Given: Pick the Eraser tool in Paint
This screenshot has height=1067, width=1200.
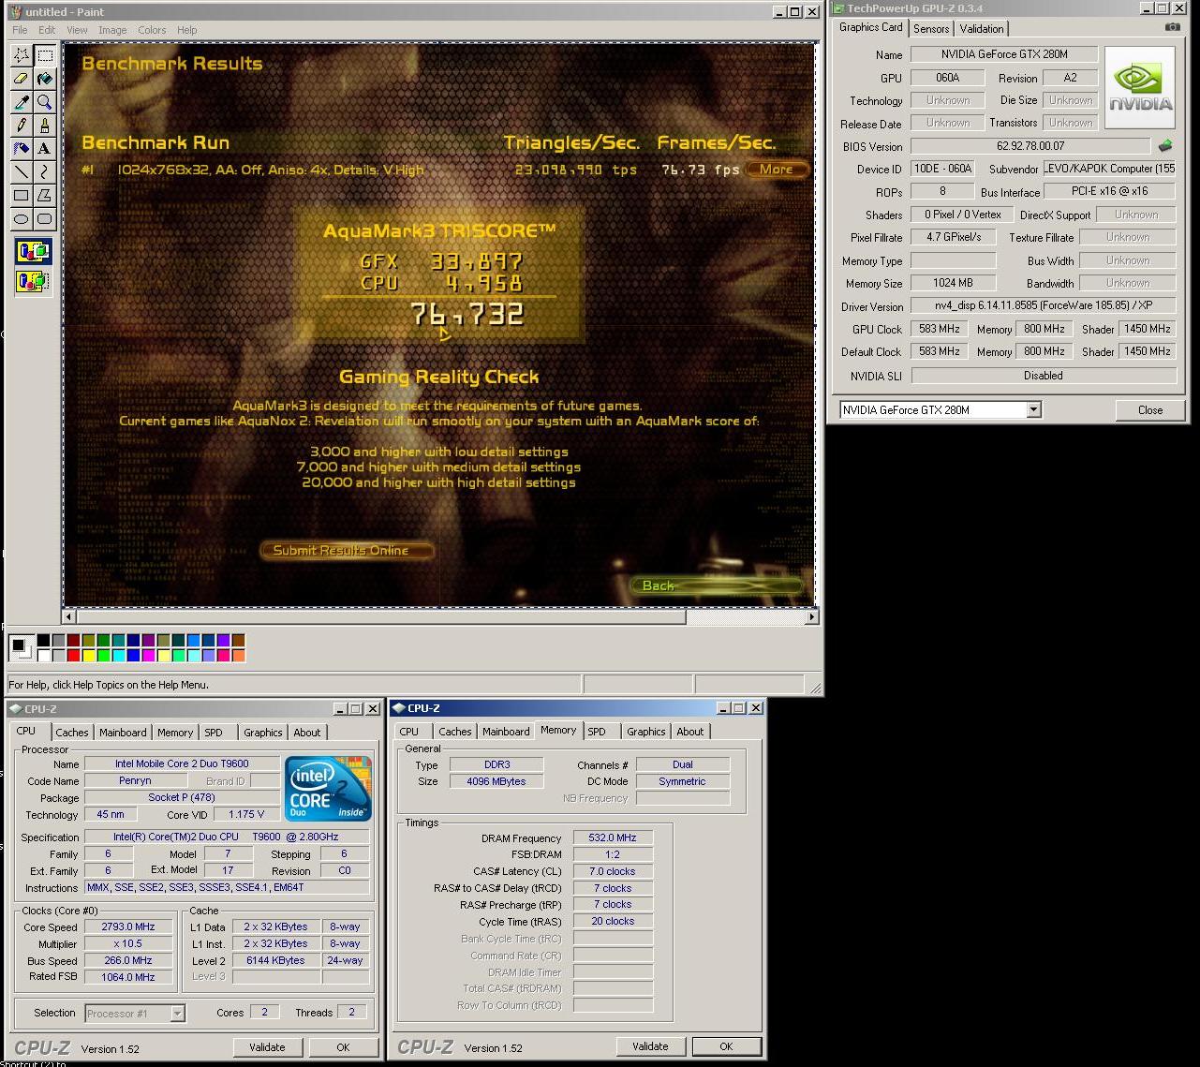Looking at the screenshot, I should coord(21,79).
